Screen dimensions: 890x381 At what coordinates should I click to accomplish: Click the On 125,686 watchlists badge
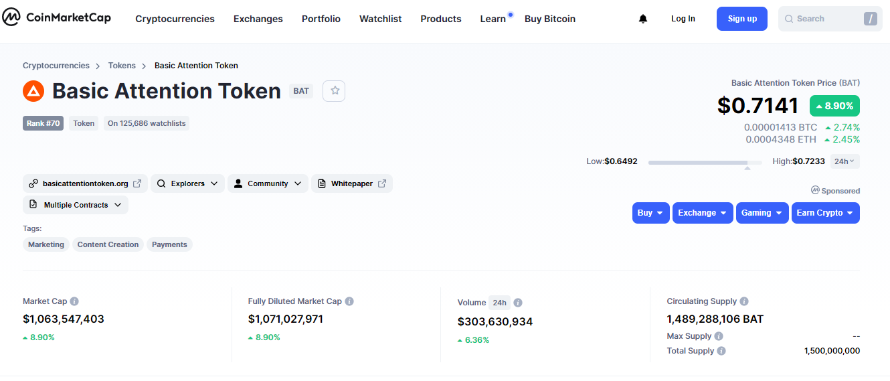click(x=147, y=123)
